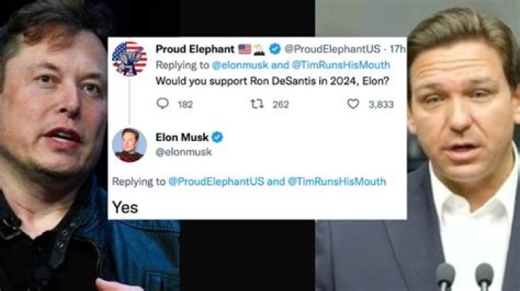Click Proud Elephant's verified badge
This screenshot has width=520, height=291.
[273, 50]
